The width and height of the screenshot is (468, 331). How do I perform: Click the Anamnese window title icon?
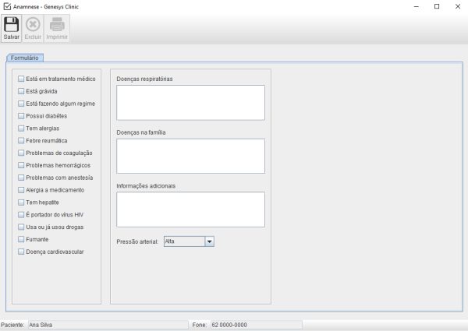(x=7, y=6)
